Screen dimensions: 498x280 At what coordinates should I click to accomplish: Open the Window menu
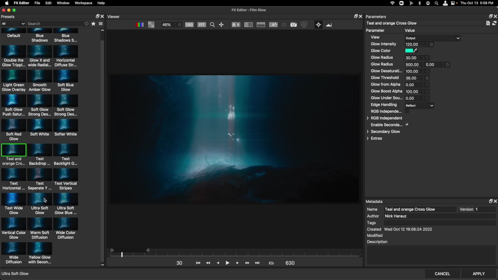pyautogui.click(x=63, y=3)
